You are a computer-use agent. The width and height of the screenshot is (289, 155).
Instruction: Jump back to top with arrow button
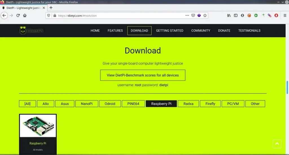[x=277, y=144]
